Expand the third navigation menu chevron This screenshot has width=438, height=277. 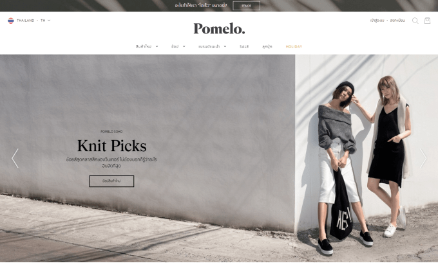pos(225,46)
